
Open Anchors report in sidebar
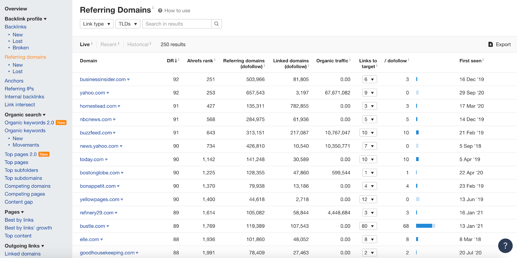(14, 81)
